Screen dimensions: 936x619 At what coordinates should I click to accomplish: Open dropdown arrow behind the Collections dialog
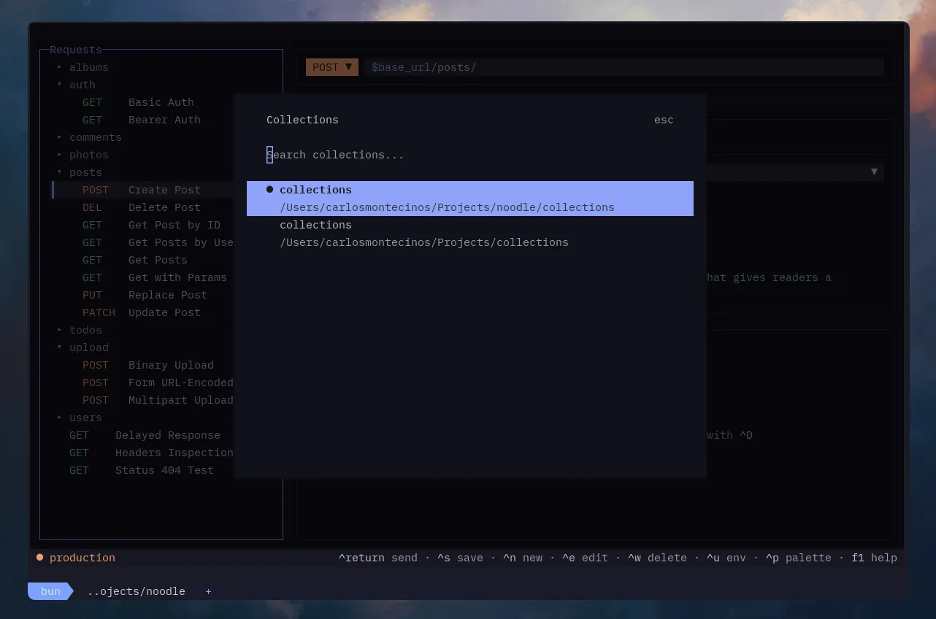click(874, 172)
